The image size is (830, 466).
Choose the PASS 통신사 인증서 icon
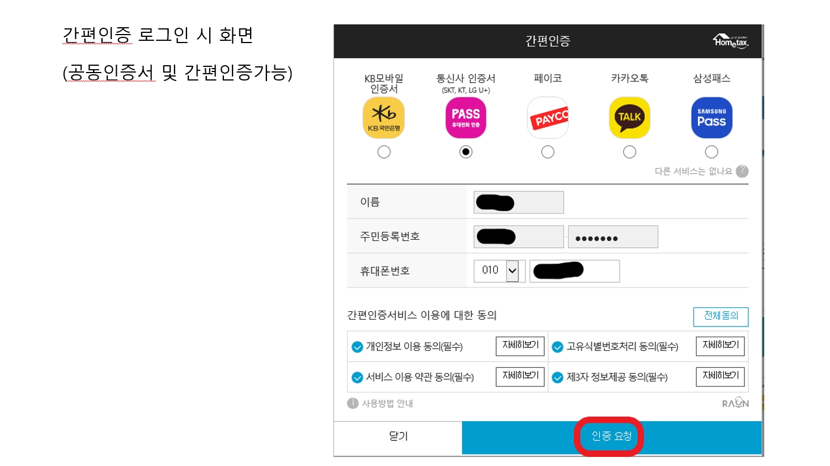click(x=466, y=118)
